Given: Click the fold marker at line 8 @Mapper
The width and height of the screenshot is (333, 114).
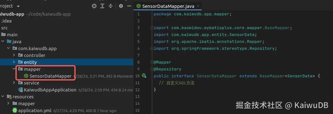Looking at the screenshot, I should point(152,62).
